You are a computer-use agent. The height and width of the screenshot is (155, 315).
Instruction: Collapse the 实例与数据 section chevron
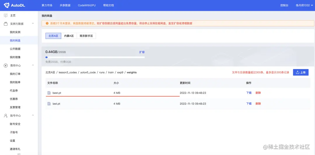(x=33, y=24)
